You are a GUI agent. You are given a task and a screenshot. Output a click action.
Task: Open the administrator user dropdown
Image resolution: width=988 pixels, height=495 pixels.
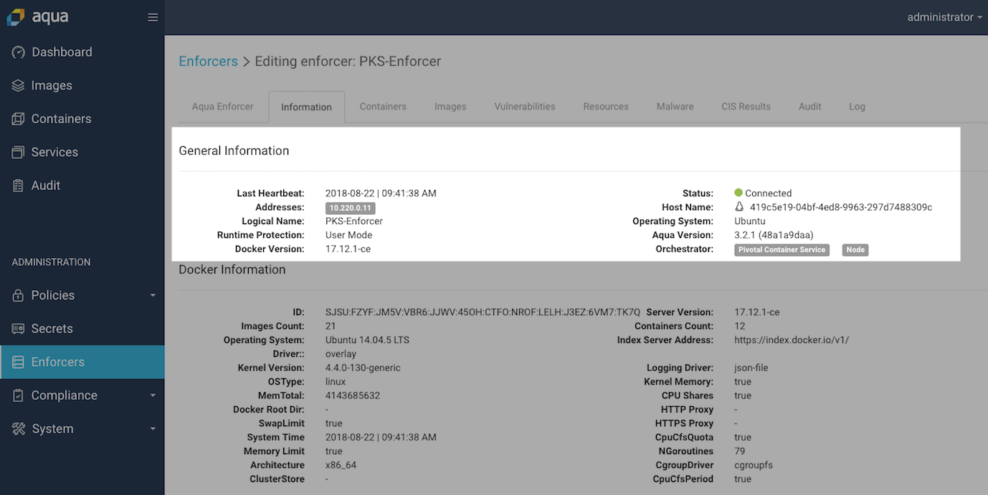(944, 17)
